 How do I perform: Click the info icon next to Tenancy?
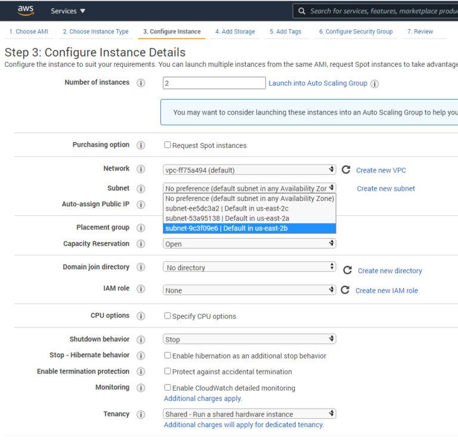click(141, 415)
